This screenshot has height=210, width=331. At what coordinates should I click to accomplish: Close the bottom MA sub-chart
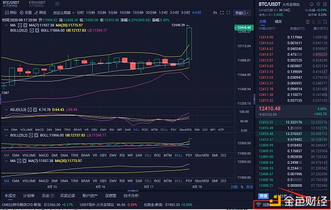pyautogui.click(x=24, y=161)
